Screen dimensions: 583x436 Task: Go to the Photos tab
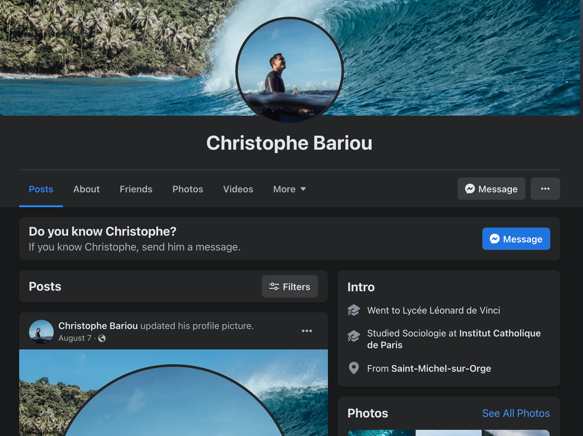pos(188,189)
